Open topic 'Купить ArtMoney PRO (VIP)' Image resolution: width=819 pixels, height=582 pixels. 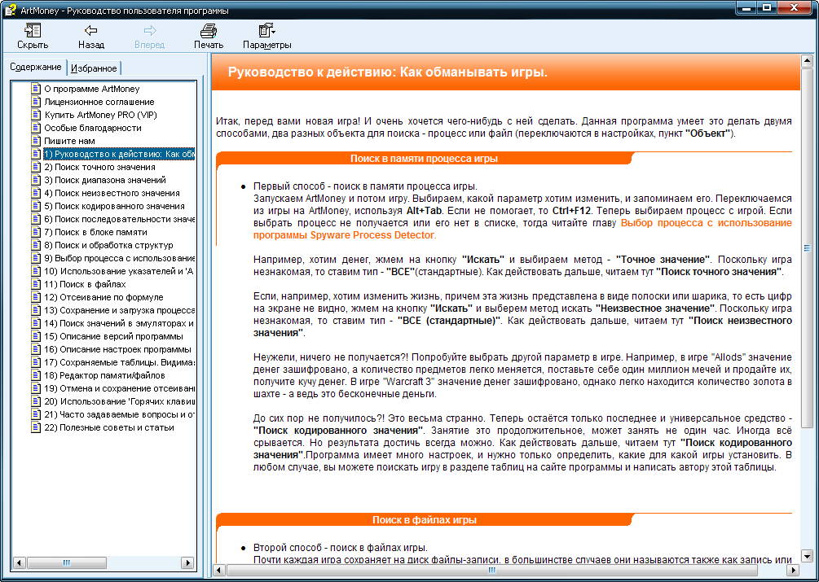[x=100, y=115]
